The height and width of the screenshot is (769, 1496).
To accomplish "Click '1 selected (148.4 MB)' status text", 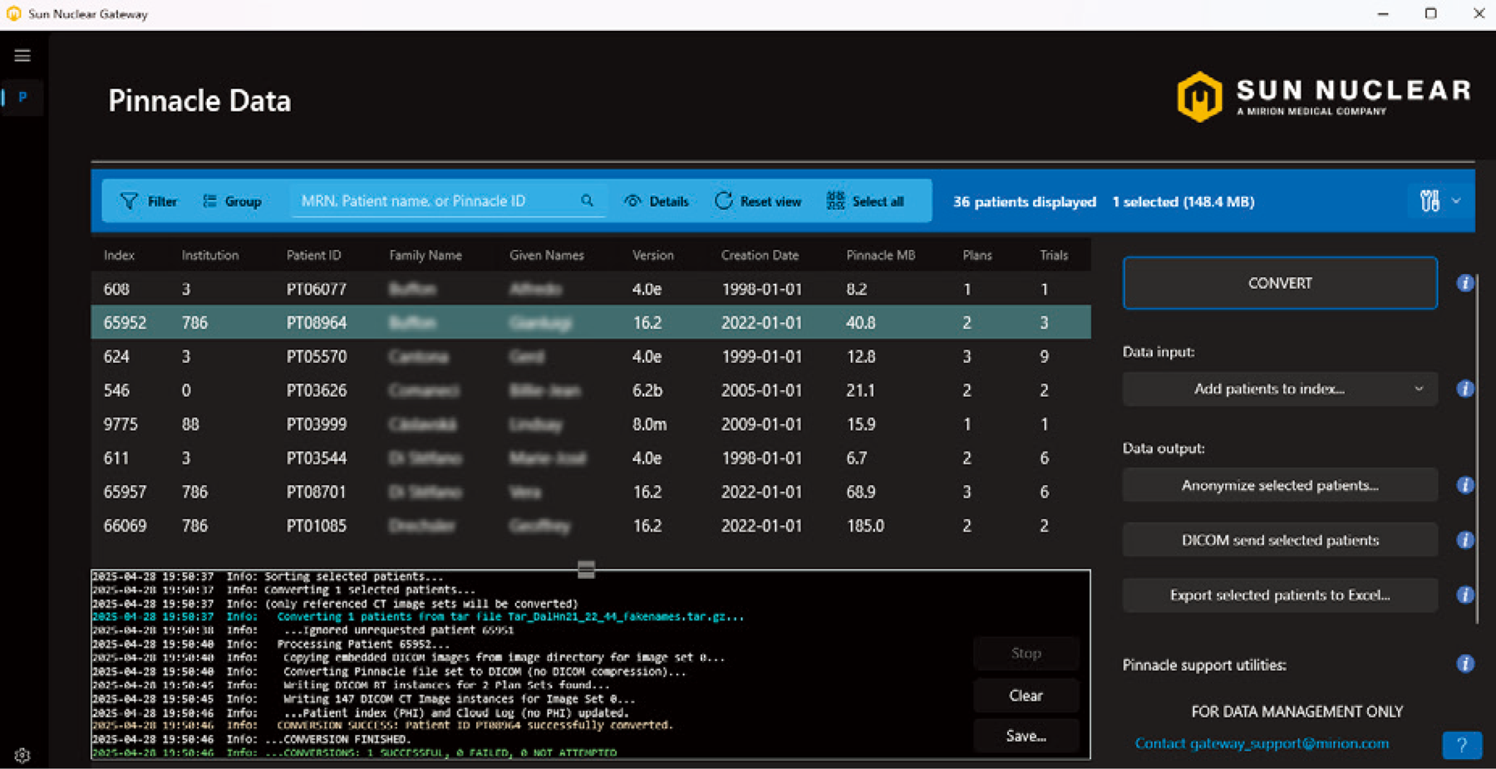I will point(1184,202).
